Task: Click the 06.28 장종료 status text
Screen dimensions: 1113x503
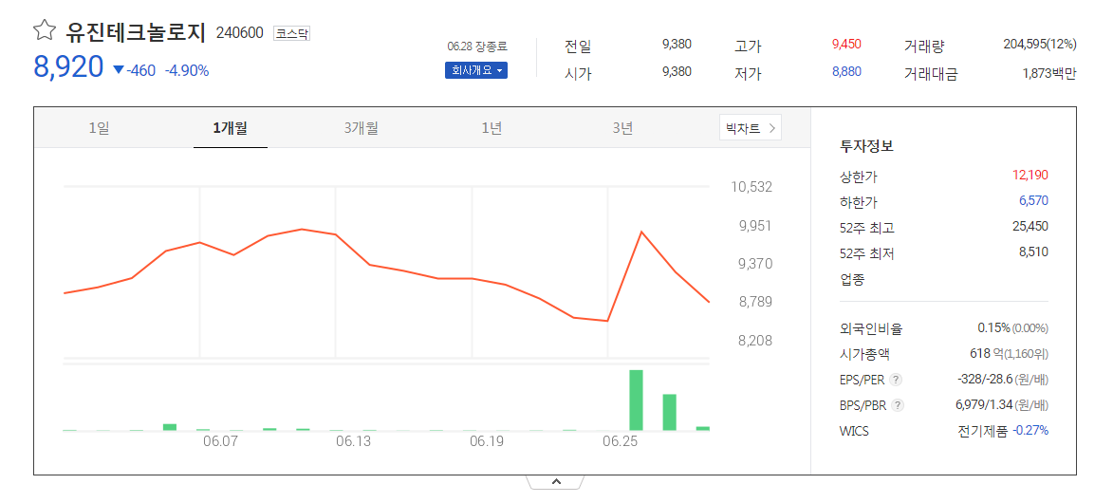Action: 477,47
